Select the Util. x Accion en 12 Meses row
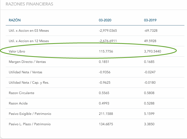Screen dimensions: 187x139 coord(29,41)
